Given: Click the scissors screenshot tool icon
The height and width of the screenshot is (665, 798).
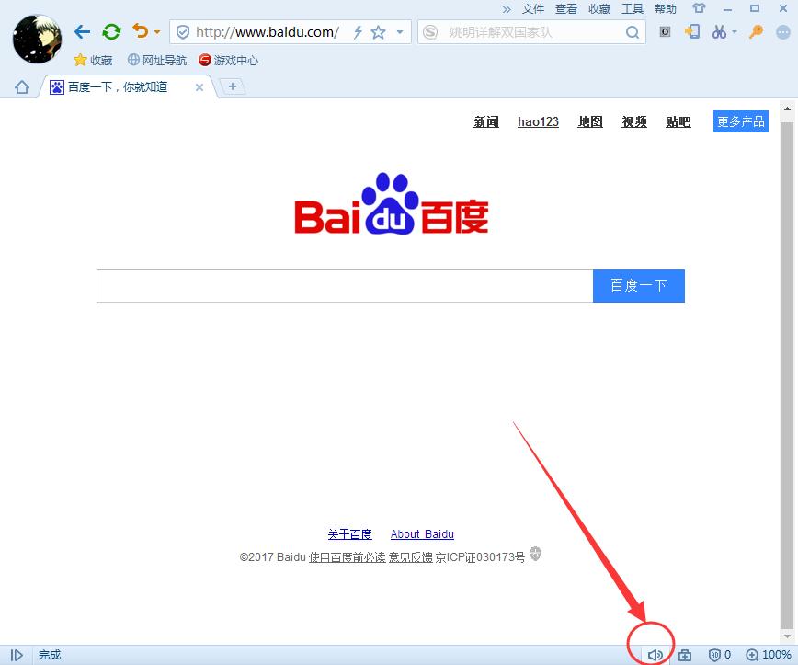Looking at the screenshot, I should pyautogui.click(x=719, y=32).
